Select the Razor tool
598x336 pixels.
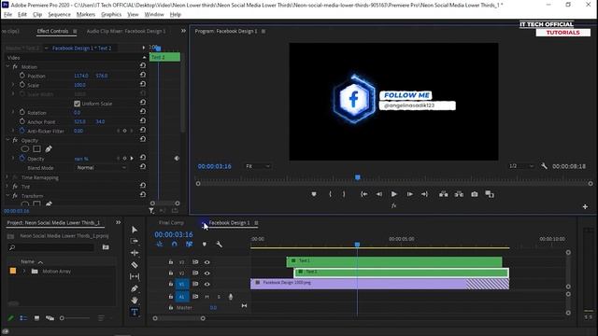(x=135, y=265)
